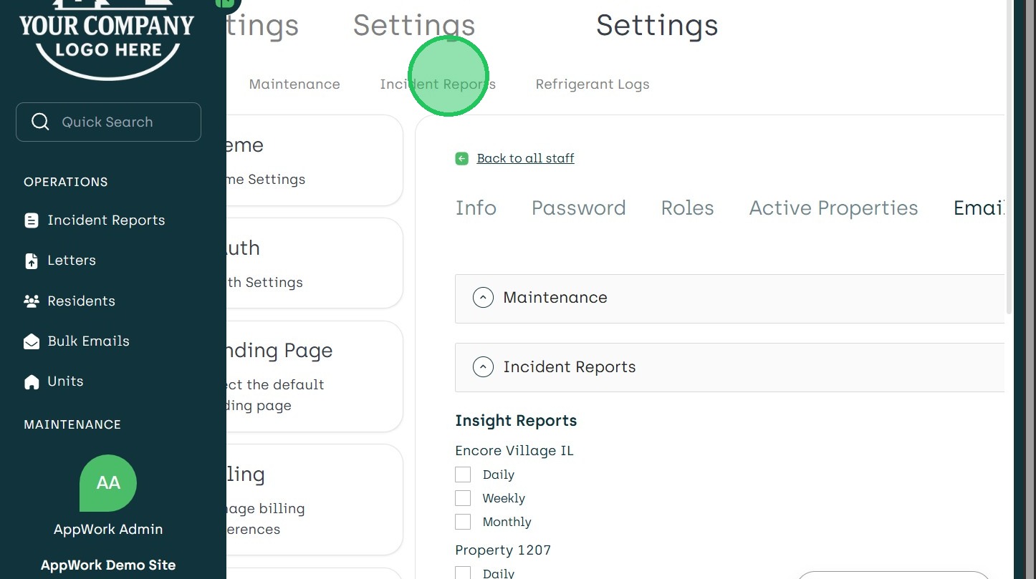Screen dimensions: 1036x579
Task: Click the green back arrow icon
Action: [x=462, y=158]
